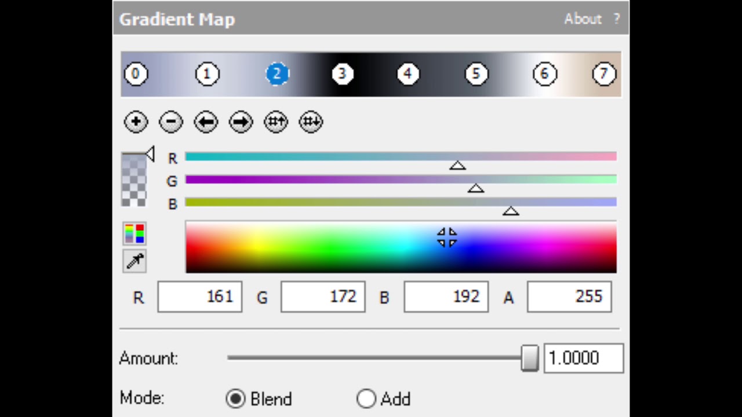Pick gradient stop 0 marker

136,74
